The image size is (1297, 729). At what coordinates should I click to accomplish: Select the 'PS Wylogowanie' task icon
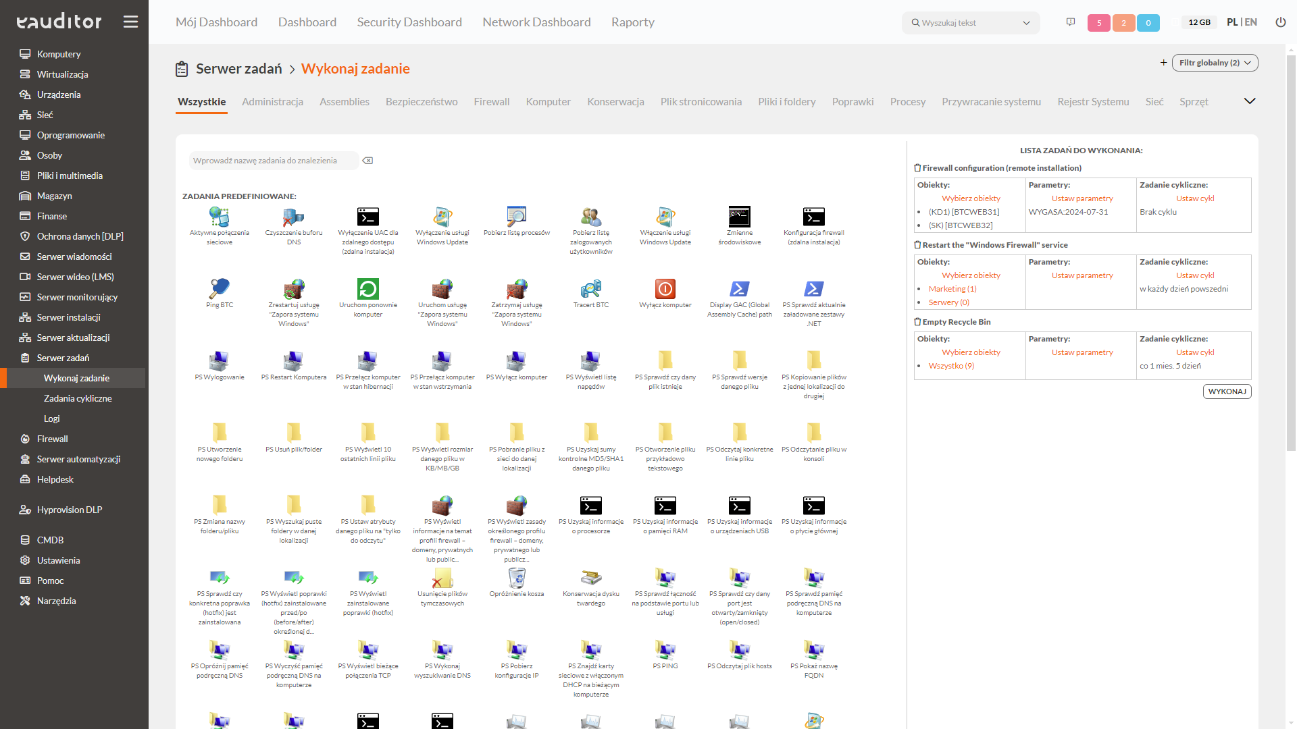coord(220,361)
